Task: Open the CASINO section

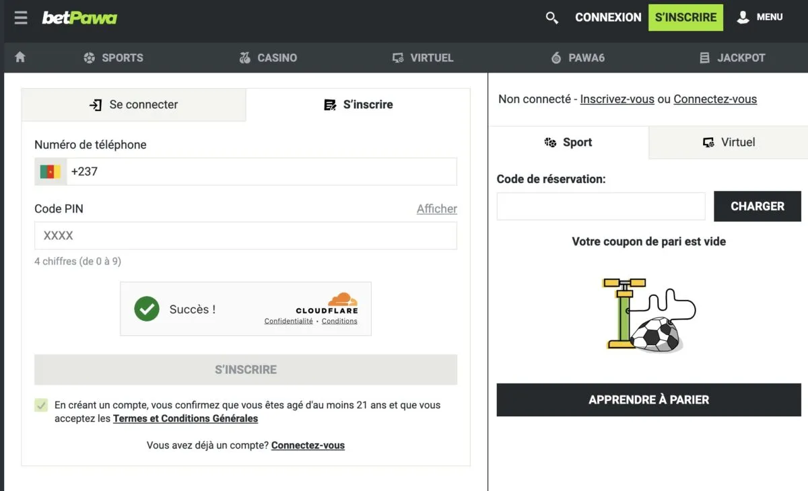Action: coord(268,58)
